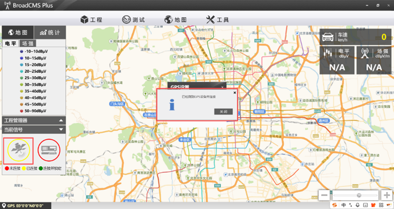Click the globe icon beside top 地图
The width and height of the screenshot is (394, 209).
[168, 19]
